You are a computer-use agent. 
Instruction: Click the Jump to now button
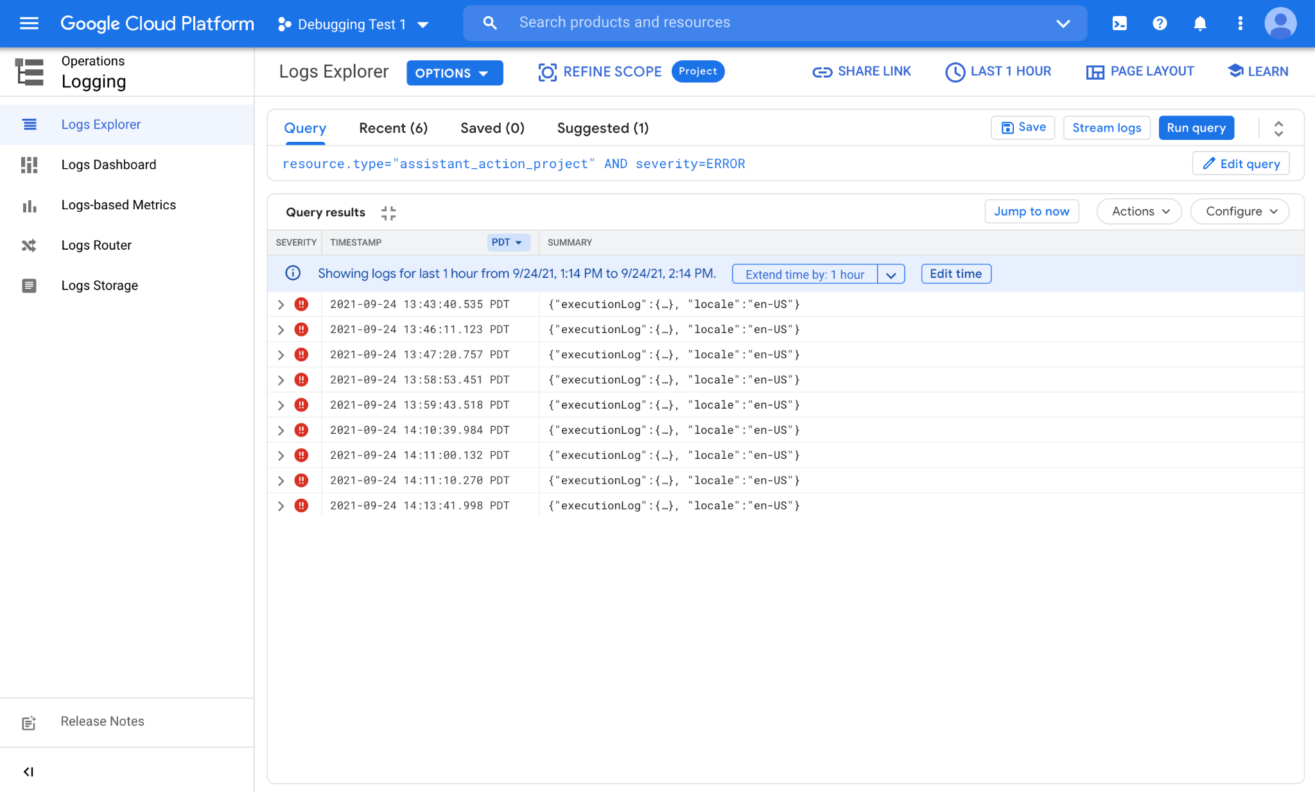click(x=1031, y=212)
